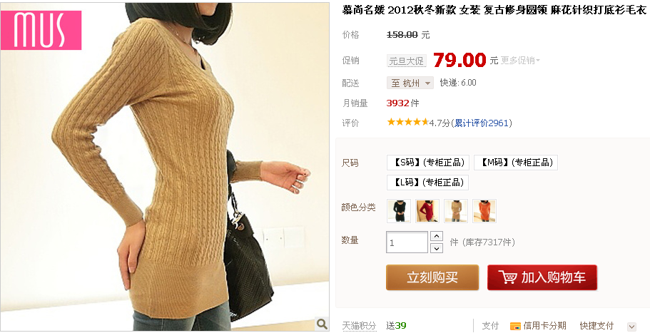The height and width of the screenshot is (333, 650).
Task: Pick the red sweater color swatch
Action: 427,211
